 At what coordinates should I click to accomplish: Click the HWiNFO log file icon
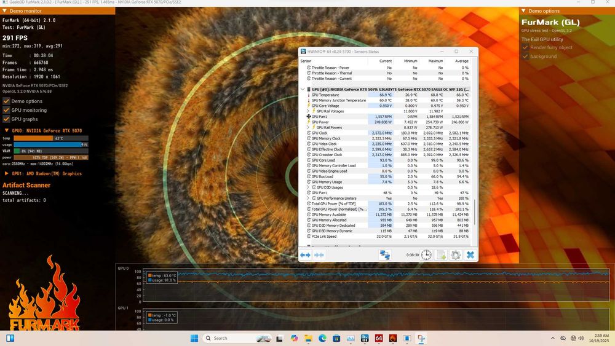pyautogui.click(x=441, y=254)
